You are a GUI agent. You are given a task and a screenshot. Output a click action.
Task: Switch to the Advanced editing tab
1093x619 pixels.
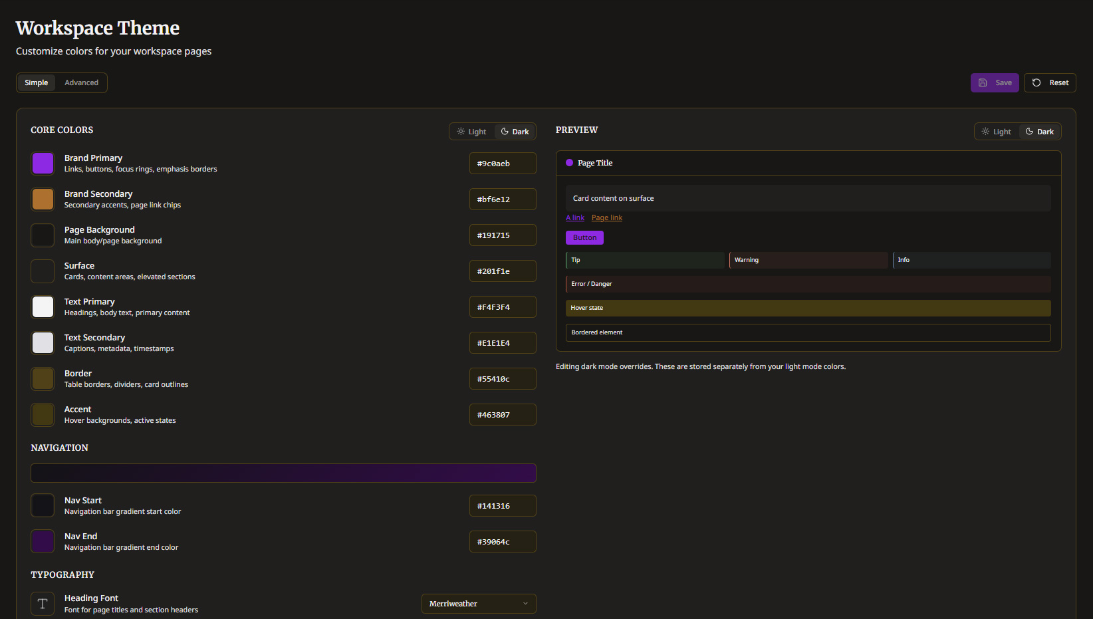(81, 82)
